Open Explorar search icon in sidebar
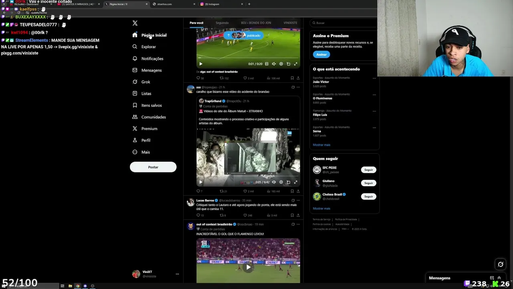 point(135,47)
